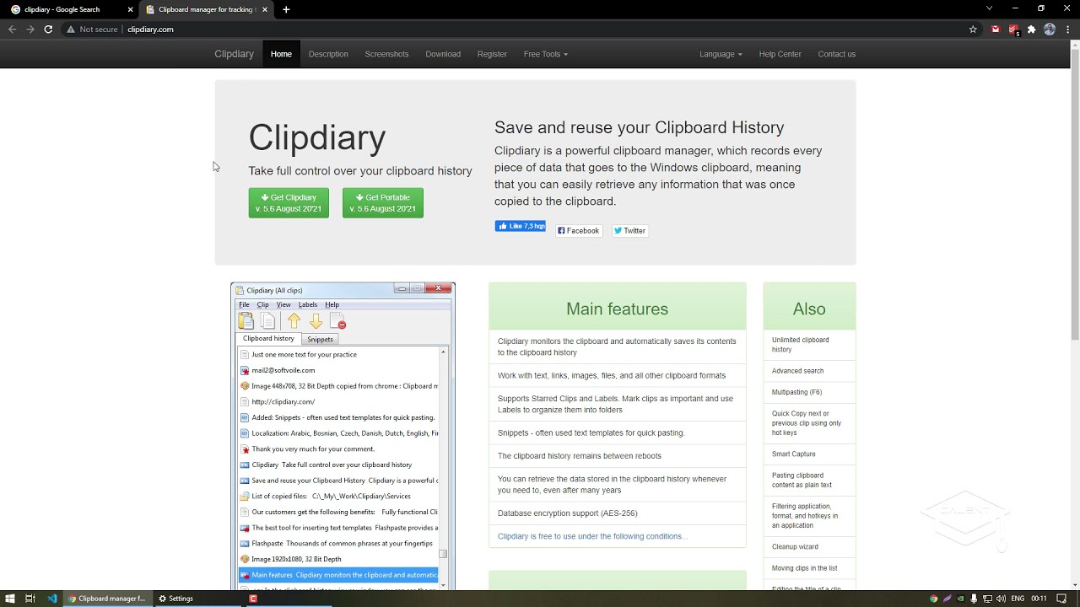Open the Screenshots nav item
1080x607 pixels.
(386, 54)
